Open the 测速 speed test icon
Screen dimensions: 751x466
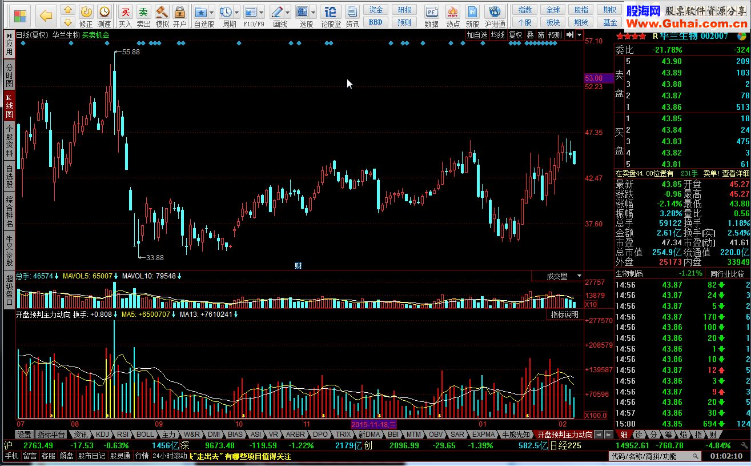(x=104, y=16)
